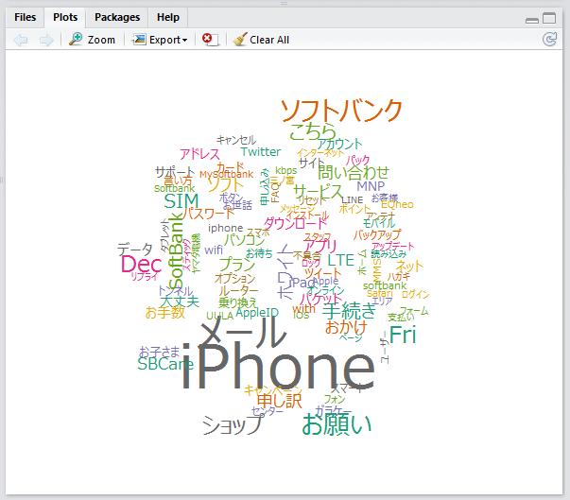Clear All plots with broom button
Screen dimensions: 570x500
[x=261, y=40]
